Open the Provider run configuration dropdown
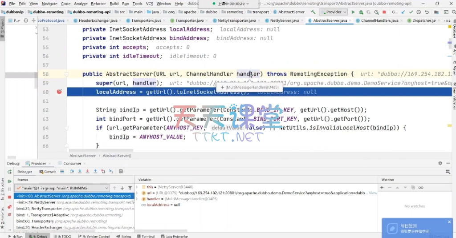 [334, 12]
